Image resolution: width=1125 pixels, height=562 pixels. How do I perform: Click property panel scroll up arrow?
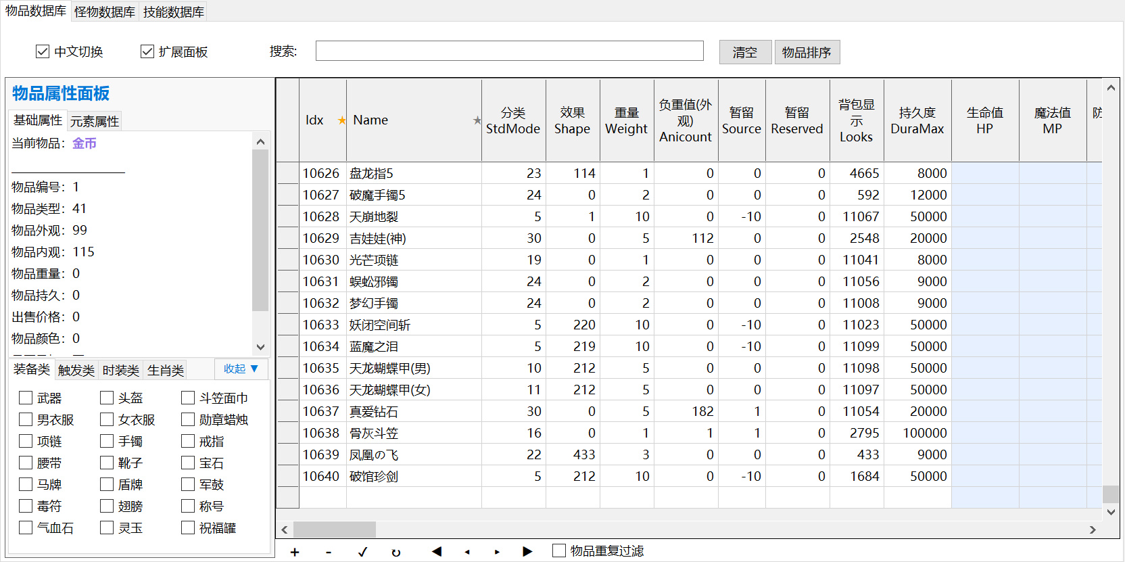[260, 141]
